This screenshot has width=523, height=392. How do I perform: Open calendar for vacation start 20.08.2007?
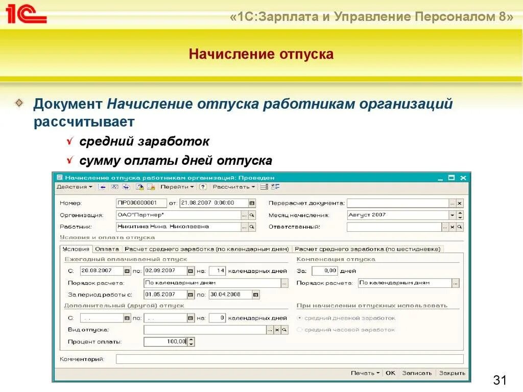pos(127,271)
